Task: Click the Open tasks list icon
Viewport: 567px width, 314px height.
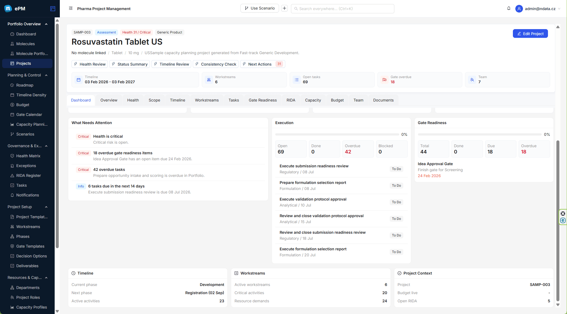Action: point(297,80)
